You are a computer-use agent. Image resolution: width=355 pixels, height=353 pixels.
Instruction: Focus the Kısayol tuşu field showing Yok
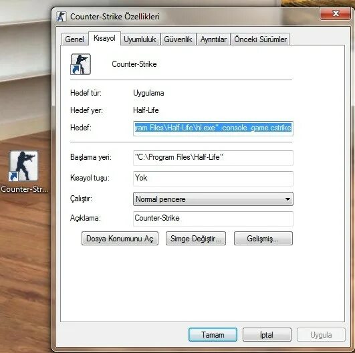[213, 179]
